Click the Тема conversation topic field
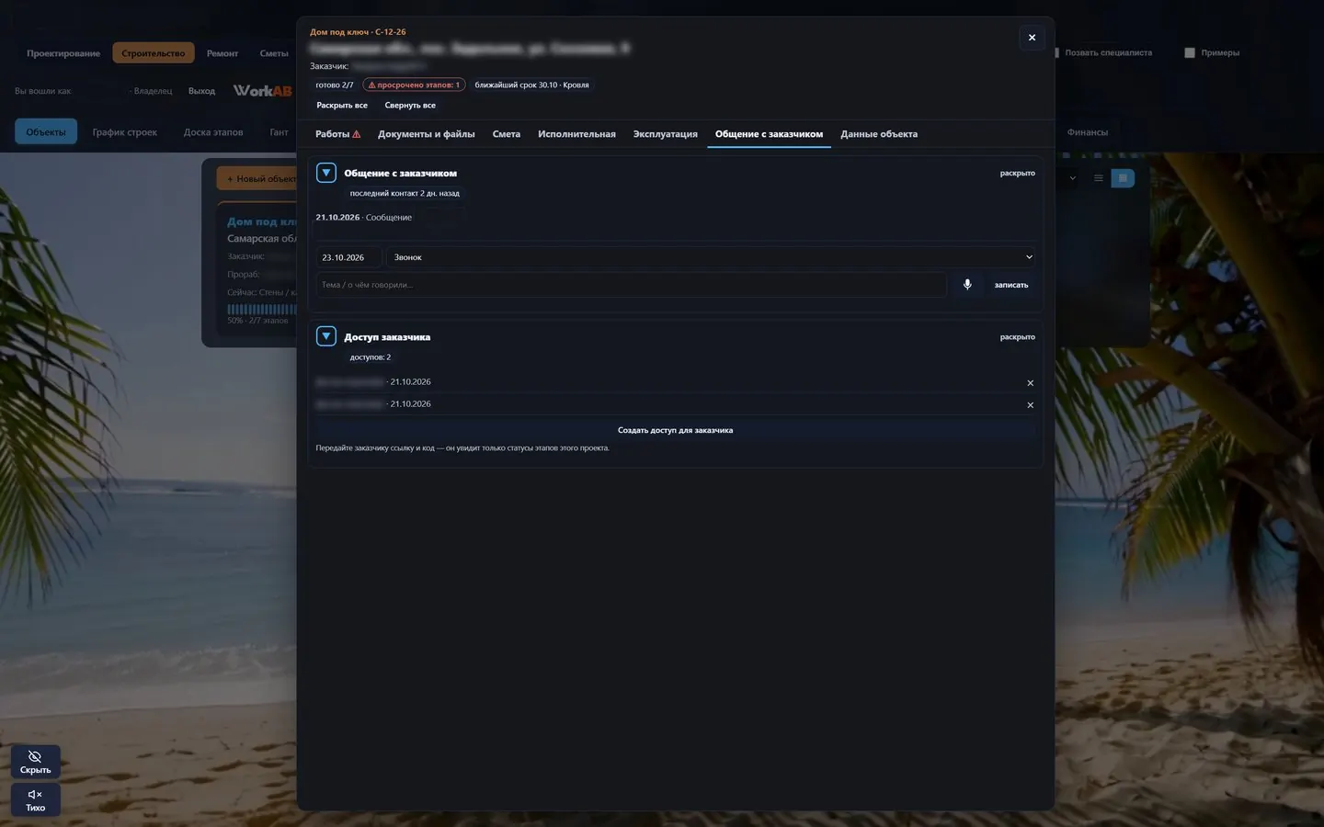The width and height of the screenshot is (1324, 827). pyautogui.click(x=631, y=285)
